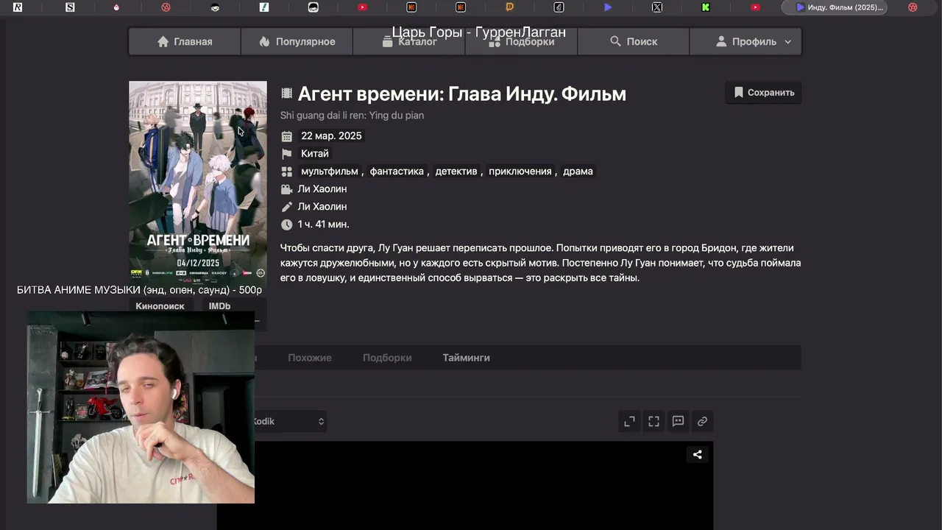Expand the Профиль dropdown menu
The height and width of the screenshot is (530, 942).
pos(746,42)
